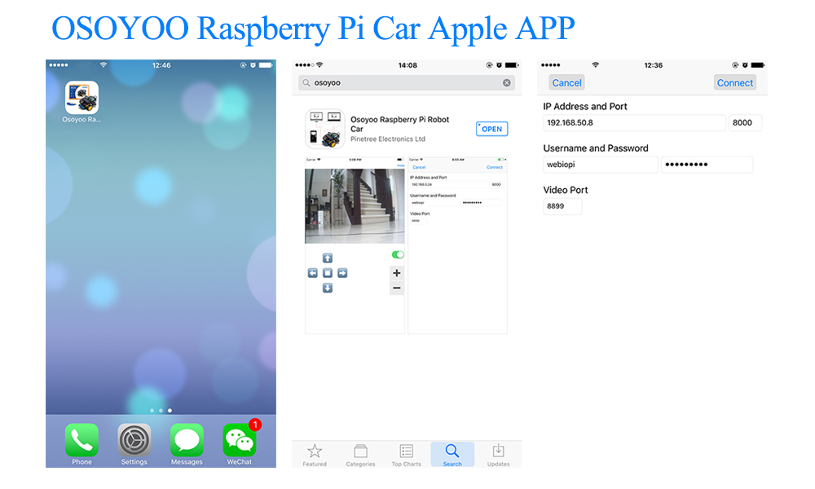Click the username field webiopi
Image resolution: width=815 pixels, height=489 pixels.
click(x=601, y=164)
